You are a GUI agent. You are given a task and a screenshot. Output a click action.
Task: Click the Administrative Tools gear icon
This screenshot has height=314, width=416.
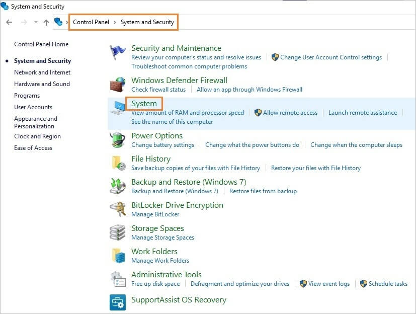[x=118, y=278]
